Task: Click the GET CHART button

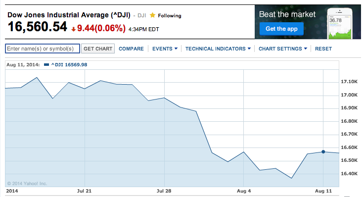Action: tap(98, 49)
